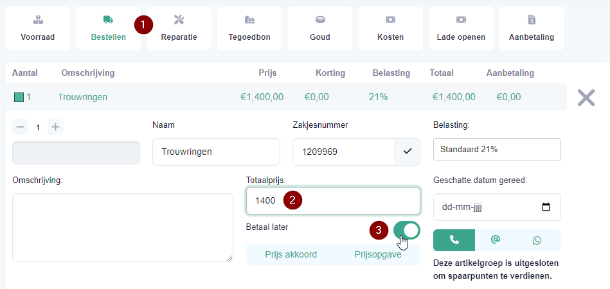Toggle the green Trouwringen row checkbox
The height and width of the screenshot is (289, 610).
point(19,97)
